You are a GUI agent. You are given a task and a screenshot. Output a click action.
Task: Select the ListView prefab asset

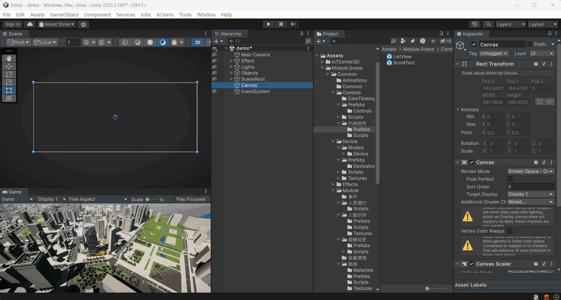[402, 56]
